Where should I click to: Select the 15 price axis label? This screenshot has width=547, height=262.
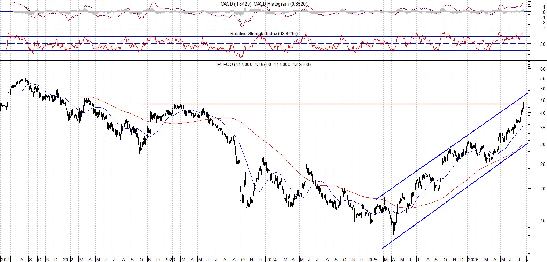(x=542, y=220)
